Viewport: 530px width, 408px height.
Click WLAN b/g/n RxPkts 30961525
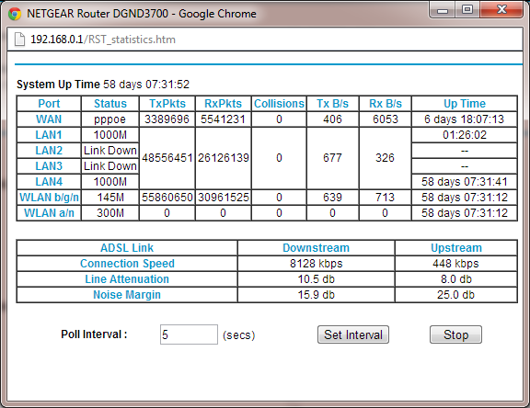(224, 198)
